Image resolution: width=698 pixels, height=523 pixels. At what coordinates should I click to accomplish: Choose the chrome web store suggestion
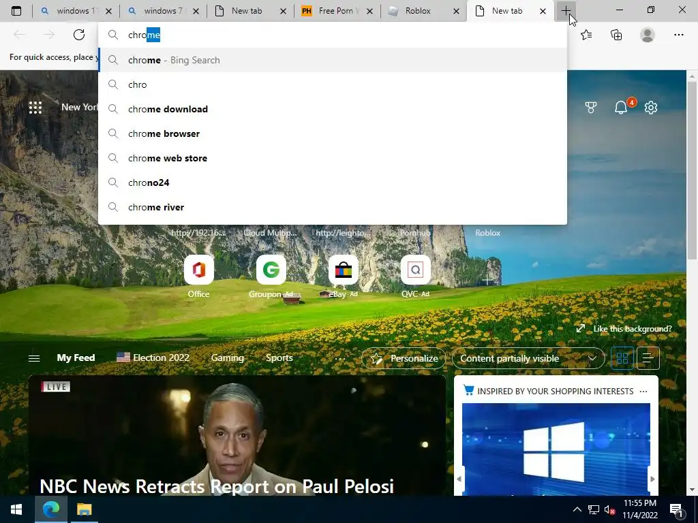pyautogui.click(x=333, y=158)
